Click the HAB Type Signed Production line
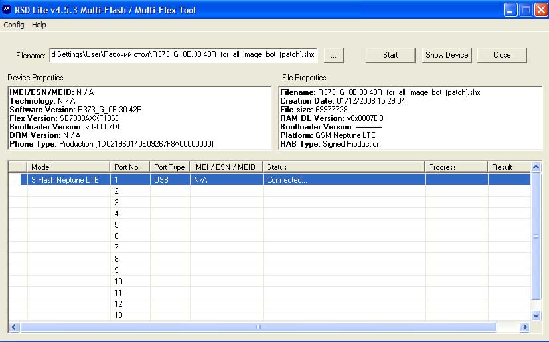549x342 pixels. pos(331,144)
